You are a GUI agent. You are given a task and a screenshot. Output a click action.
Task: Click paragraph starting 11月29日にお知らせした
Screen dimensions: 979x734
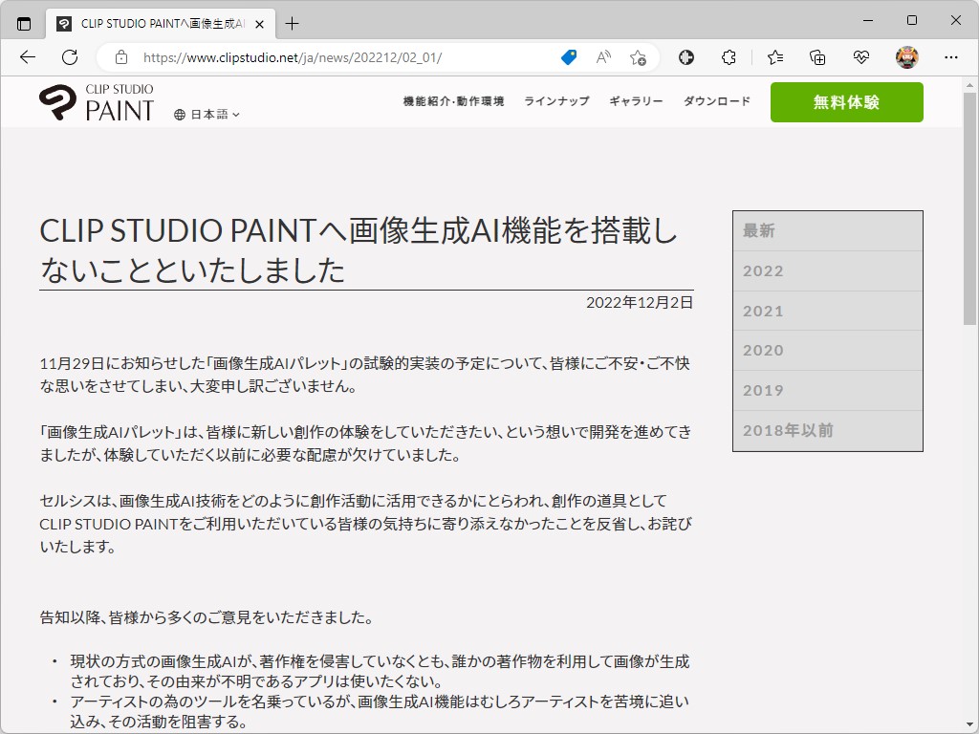click(x=365, y=375)
